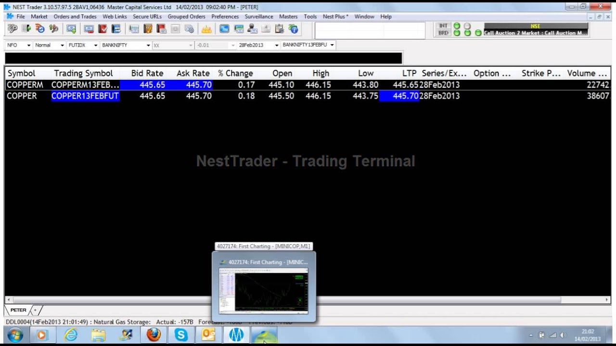Click the monitor with green plus icon

pyautogui.click(x=71, y=29)
